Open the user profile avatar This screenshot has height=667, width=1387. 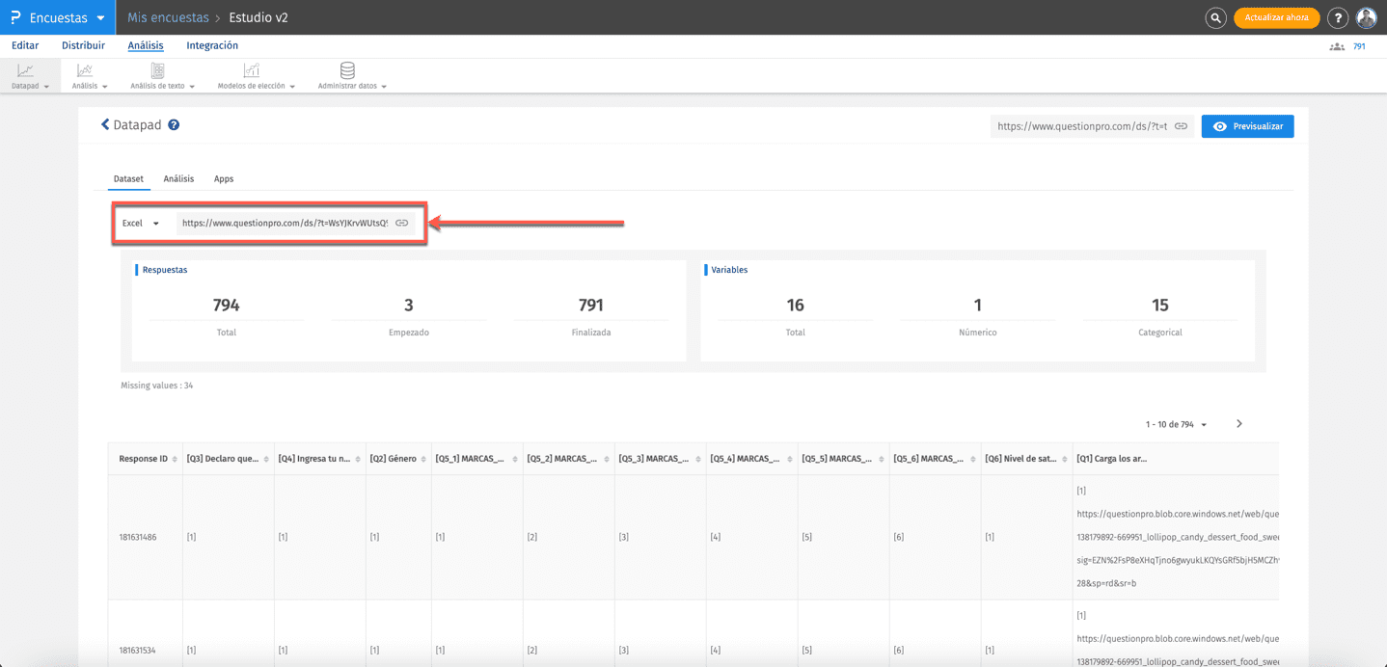click(x=1366, y=17)
